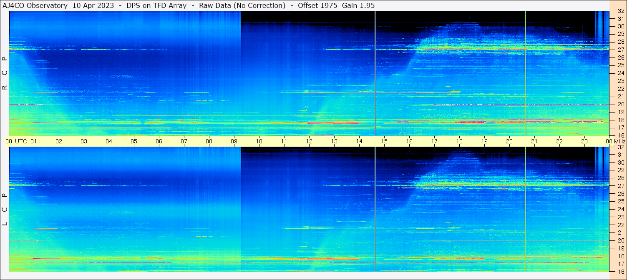This screenshot has width=627, height=280.
Task: Pick the 27 MHz tick of the LCP panel
Action: [x=620, y=186]
